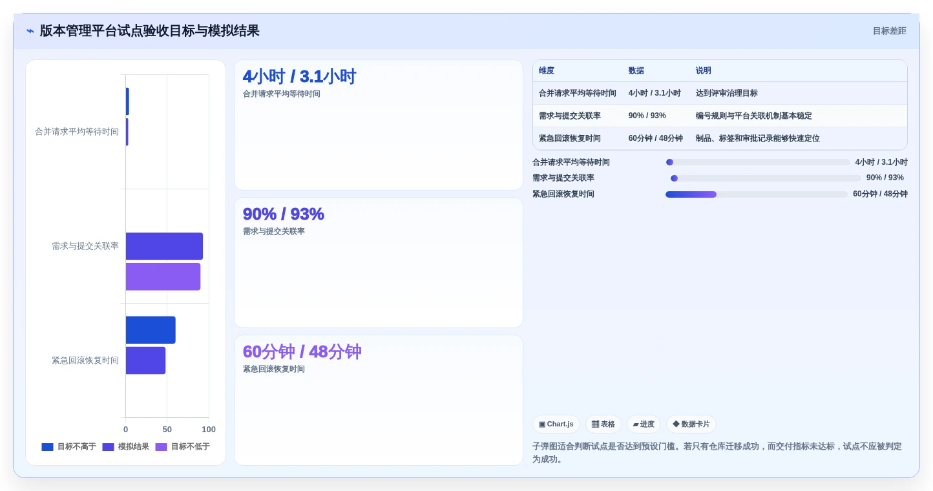Screen dimensions: 933x491
Task: Select table cell 达到评审治理目标
Action: [727, 93]
